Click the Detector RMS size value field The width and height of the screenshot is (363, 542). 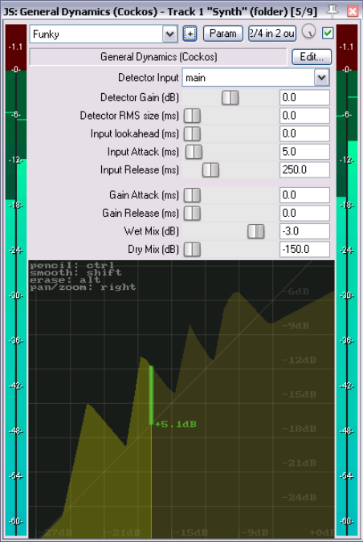pyautogui.click(x=304, y=116)
